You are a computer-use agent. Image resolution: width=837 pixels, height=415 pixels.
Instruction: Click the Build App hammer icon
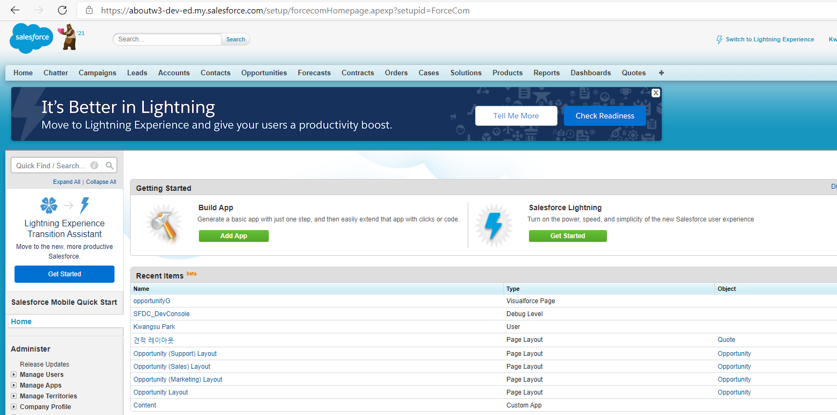point(163,224)
